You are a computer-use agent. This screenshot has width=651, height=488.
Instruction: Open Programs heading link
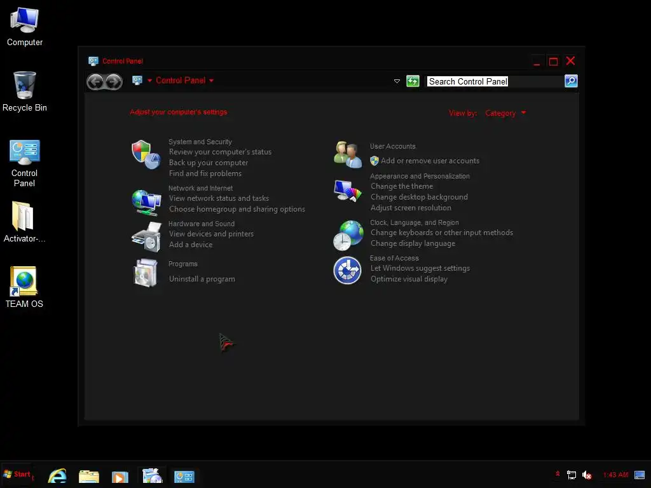(x=182, y=264)
